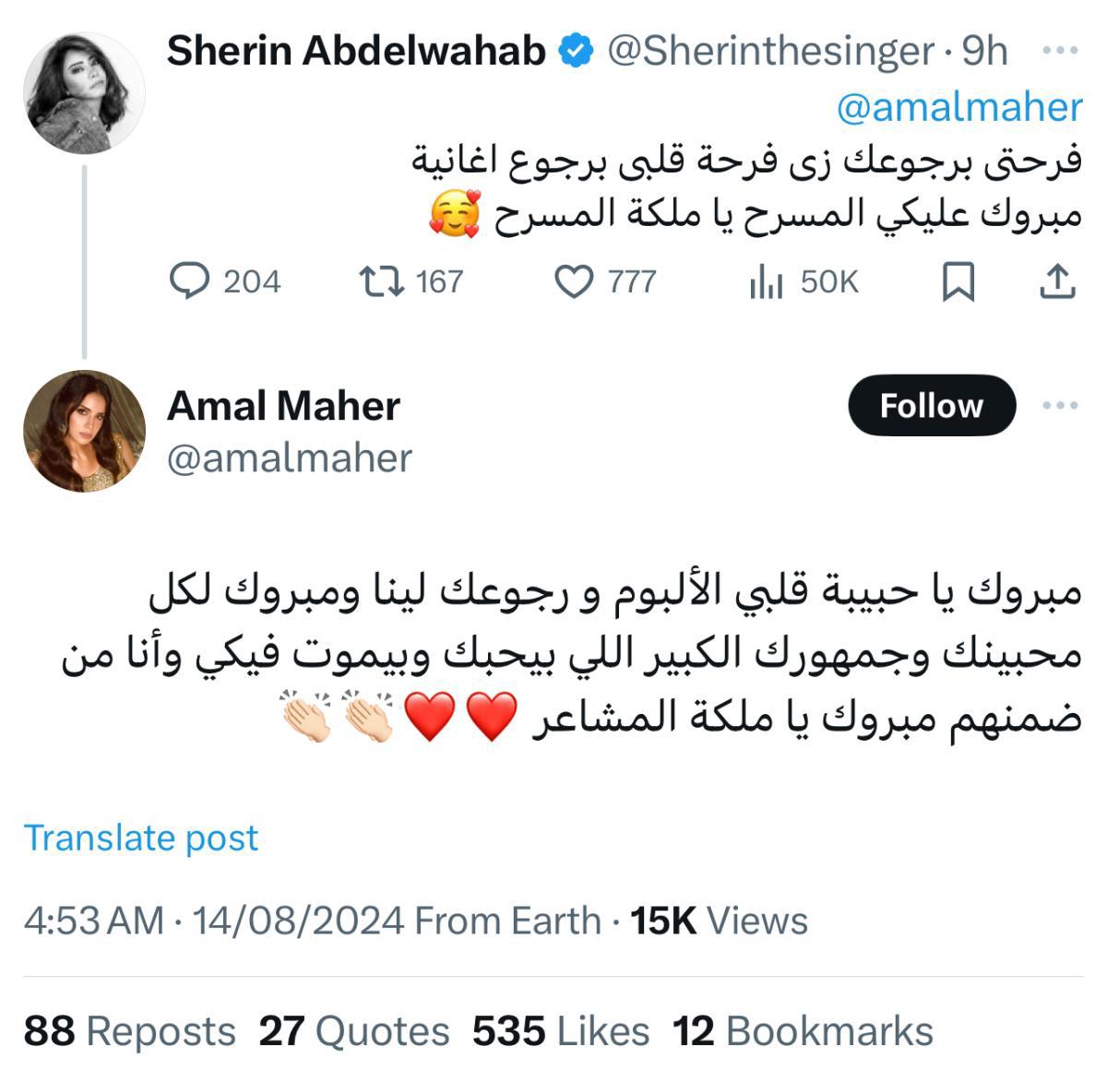Open the 4:53 AM post timestamp

(92, 921)
